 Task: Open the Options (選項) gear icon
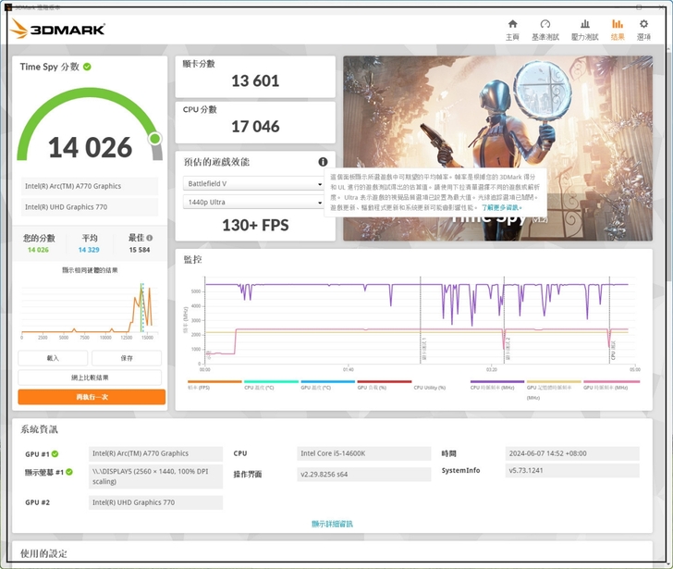pos(643,29)
